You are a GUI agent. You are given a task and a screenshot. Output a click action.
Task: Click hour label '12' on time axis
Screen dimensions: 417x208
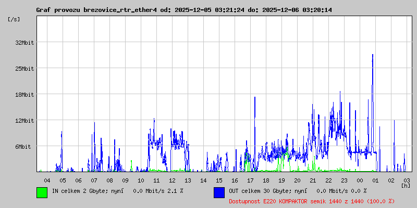[172, 180]
